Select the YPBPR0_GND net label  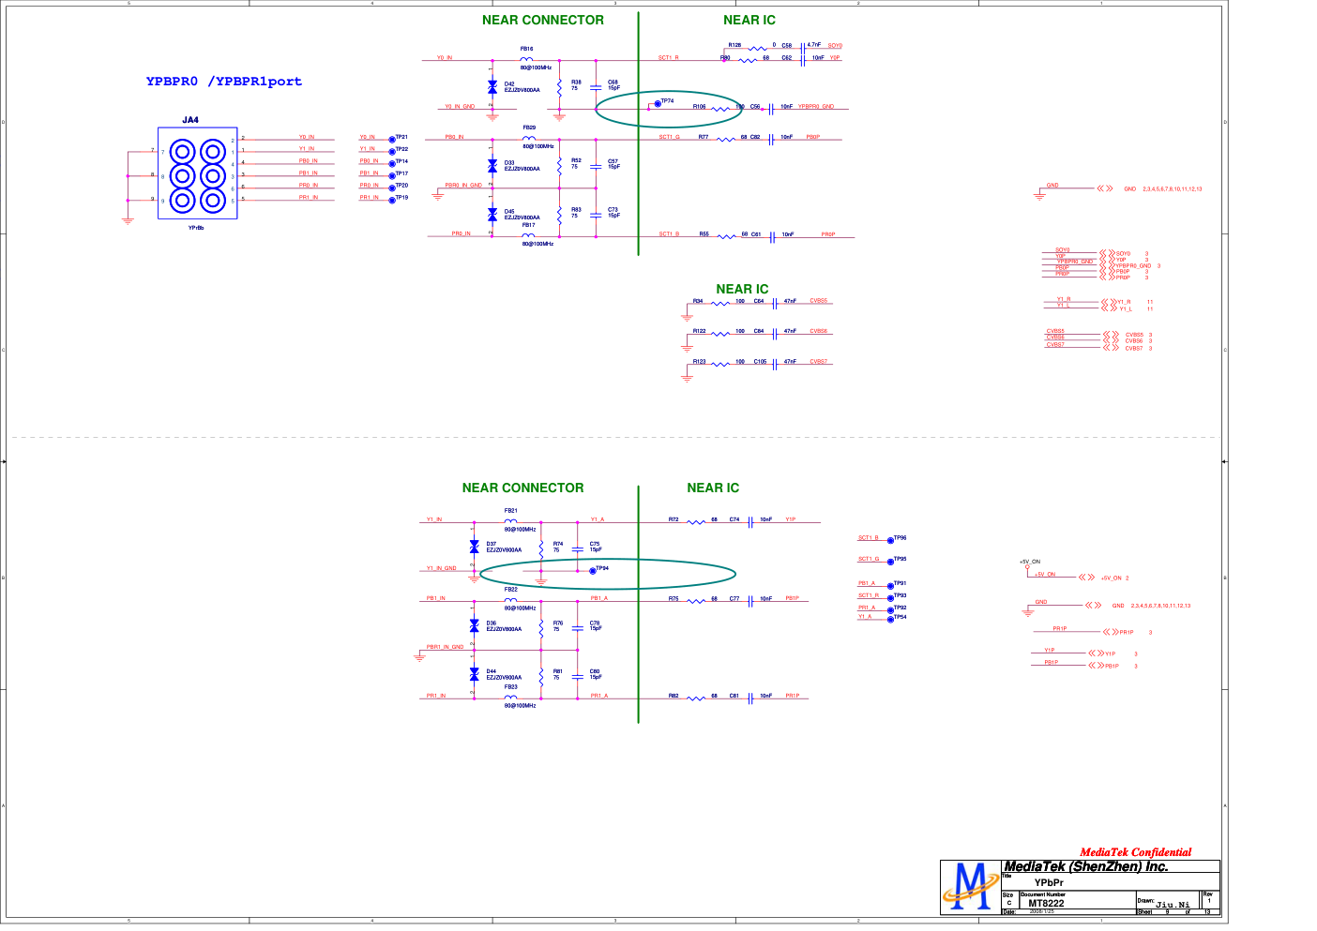(x=815, y=107)
